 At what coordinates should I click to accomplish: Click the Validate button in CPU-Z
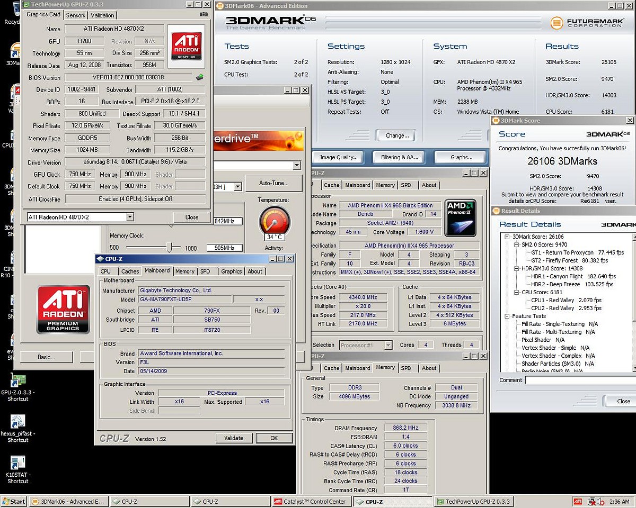coord(234,438)
